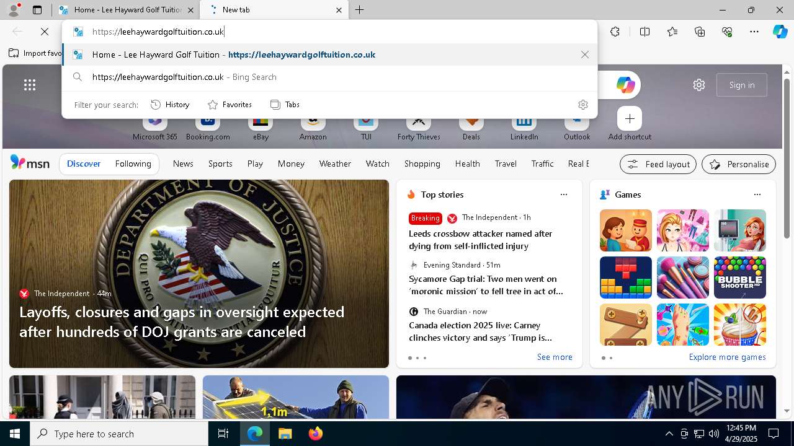Open the TUI shortcut

[x=366, y=128]
